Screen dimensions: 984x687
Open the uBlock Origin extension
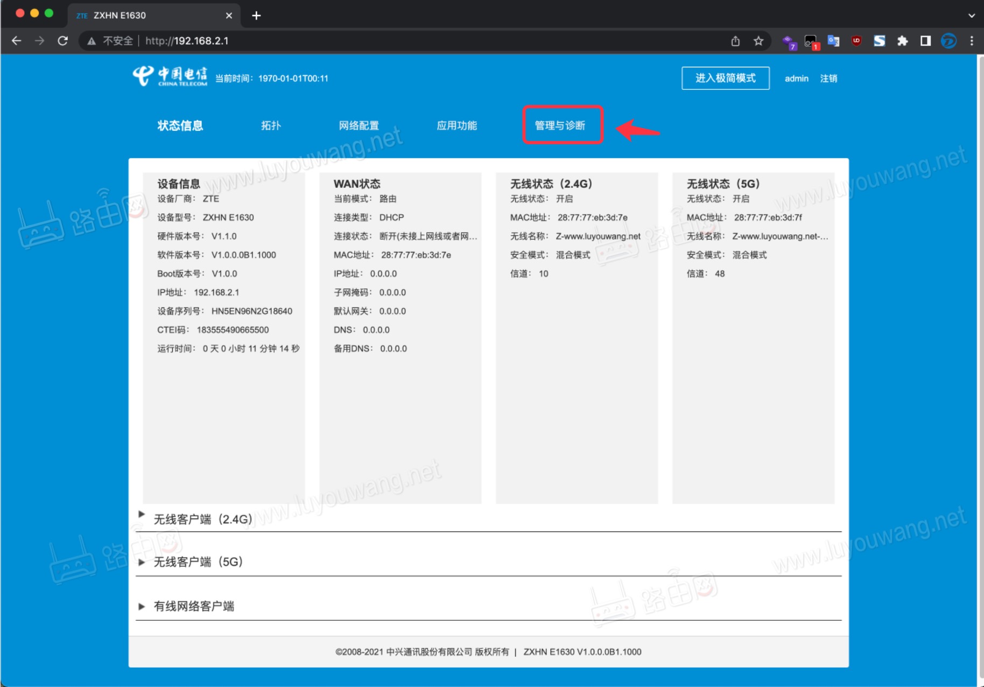(856, 40)
